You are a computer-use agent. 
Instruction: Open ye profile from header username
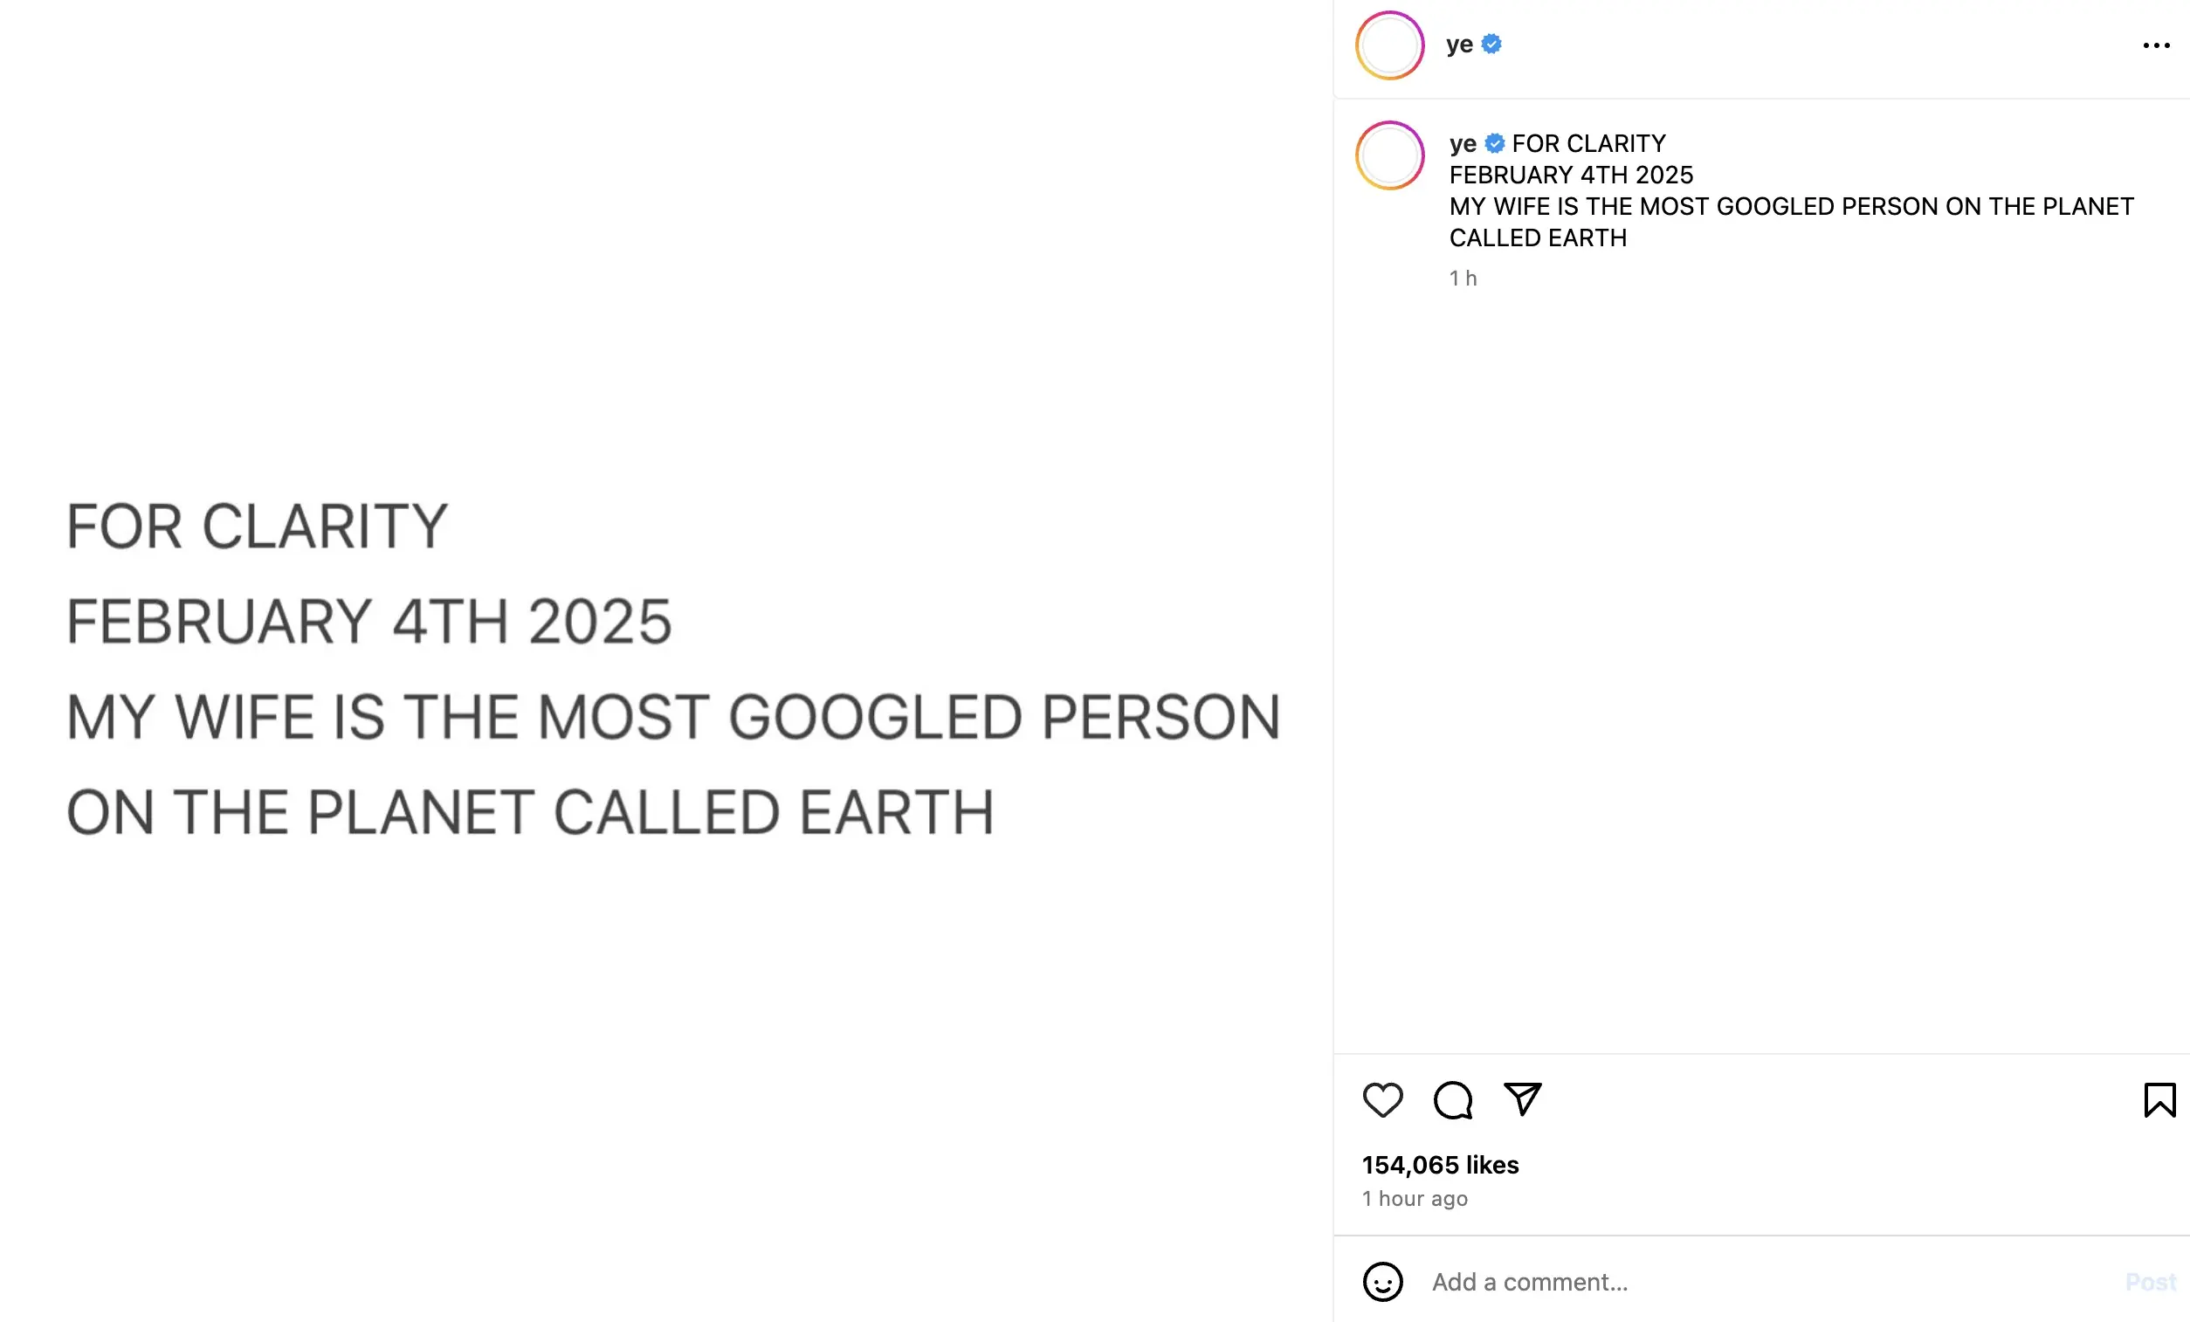[1458, 44]
